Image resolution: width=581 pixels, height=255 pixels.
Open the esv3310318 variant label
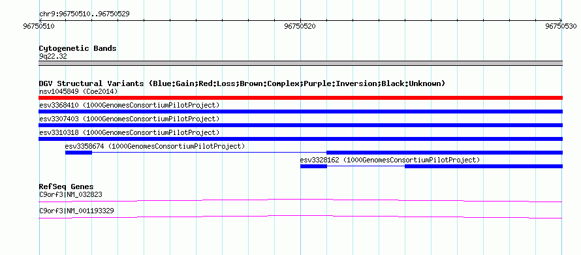[129, 132]
